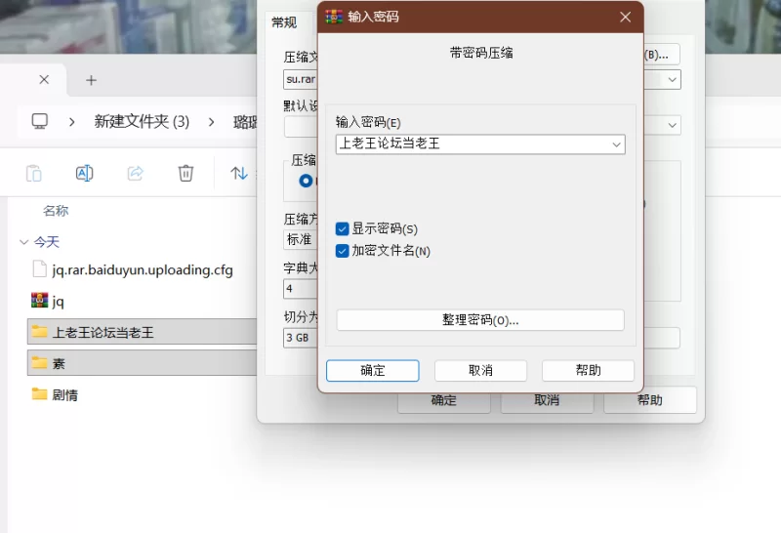This screenshot has height=533, width=781.
Task: Click the 名称 column header
Action: (x=56, y=211)
